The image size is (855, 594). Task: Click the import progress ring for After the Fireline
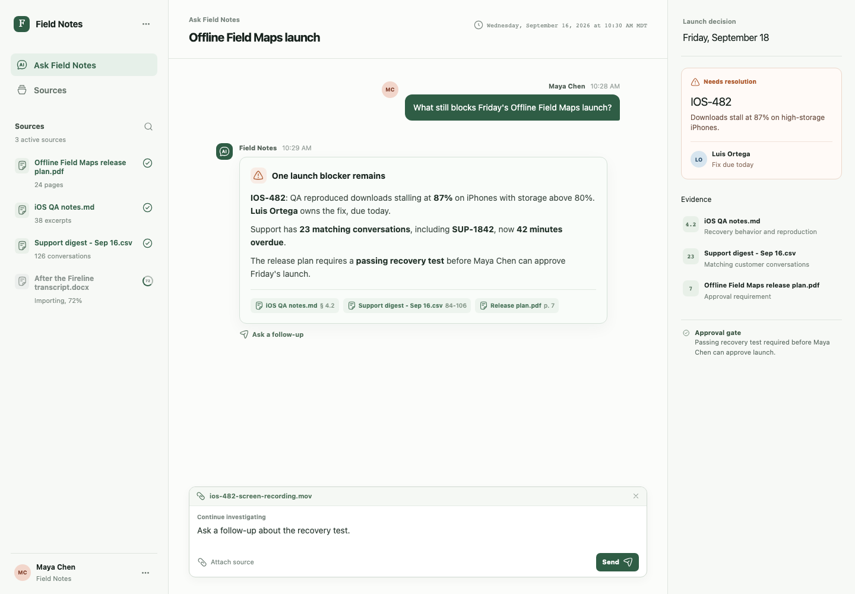148,281
